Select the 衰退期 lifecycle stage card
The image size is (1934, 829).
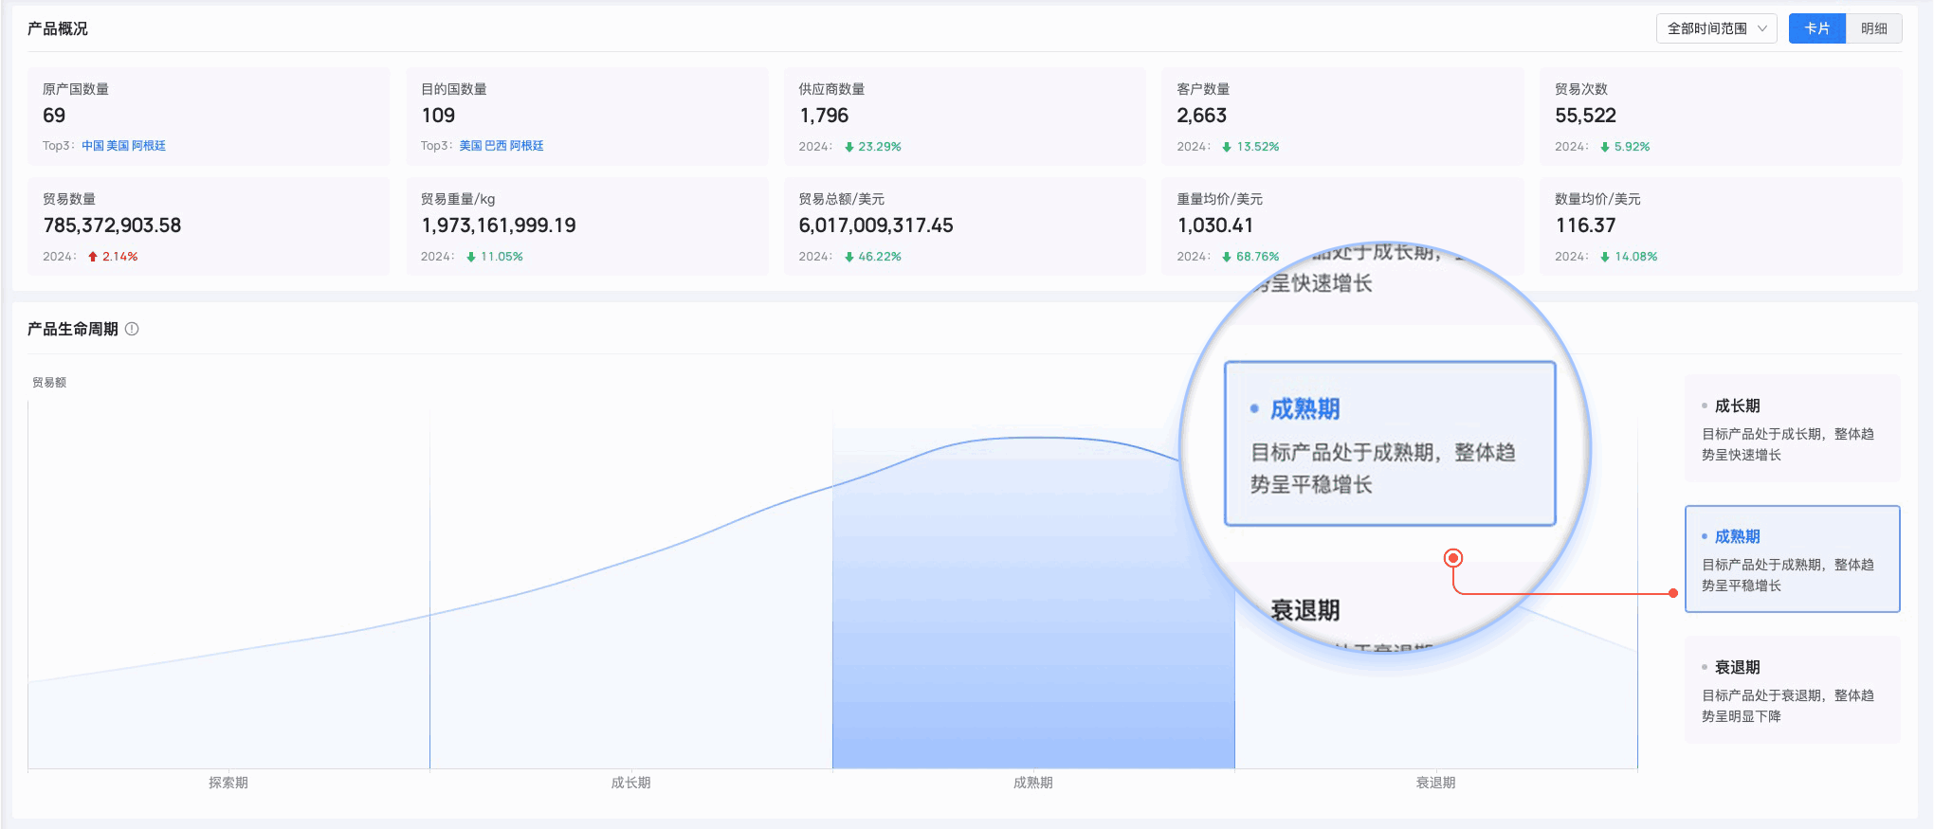pyautogui.click(x=1792, y=690)
